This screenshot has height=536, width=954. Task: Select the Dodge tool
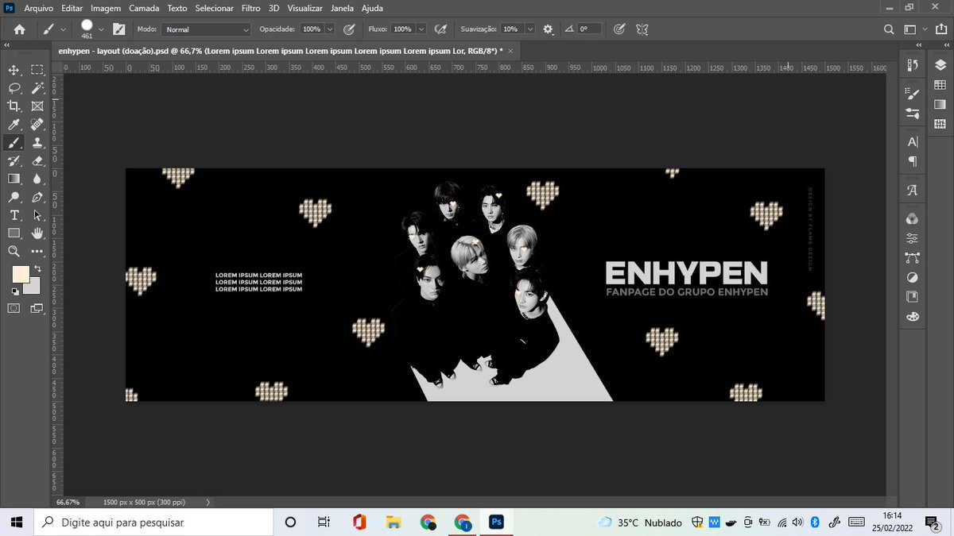(x=14, y=198)
